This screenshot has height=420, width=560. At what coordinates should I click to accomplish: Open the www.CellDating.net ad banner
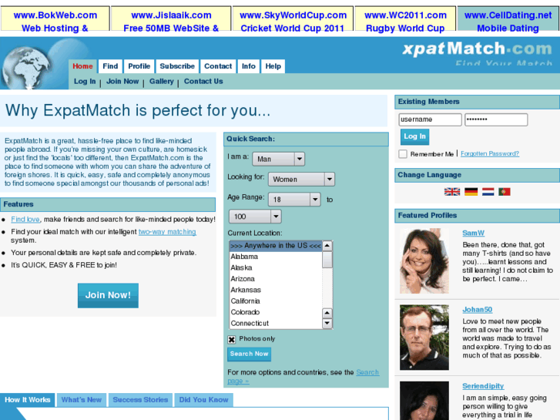pos(508,18)
